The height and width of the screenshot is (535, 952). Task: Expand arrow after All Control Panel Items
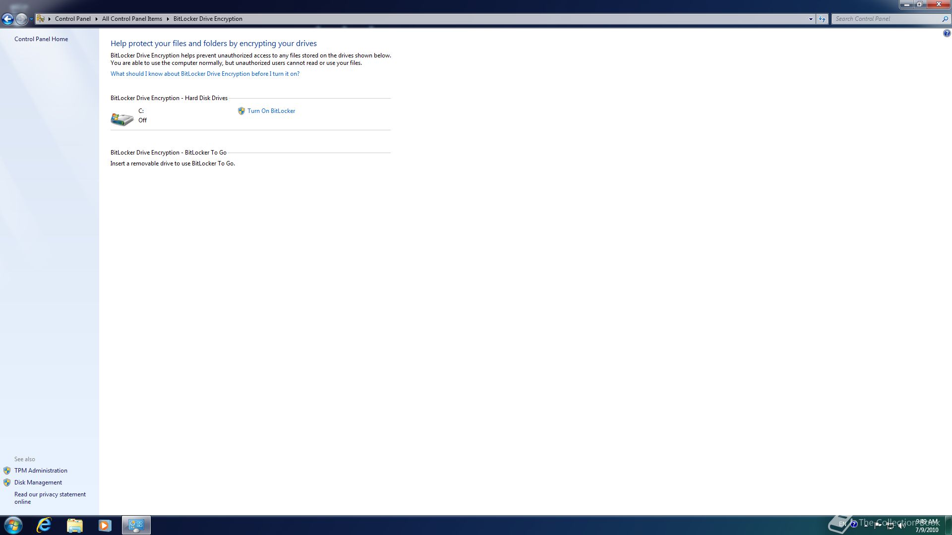(x=168, y=19)
